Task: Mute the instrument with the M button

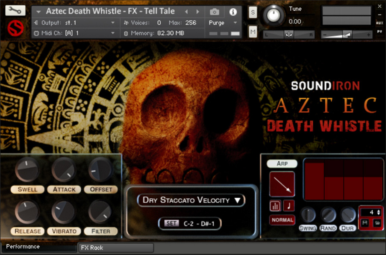Action: pyautogui.click(x=253, y=32)
